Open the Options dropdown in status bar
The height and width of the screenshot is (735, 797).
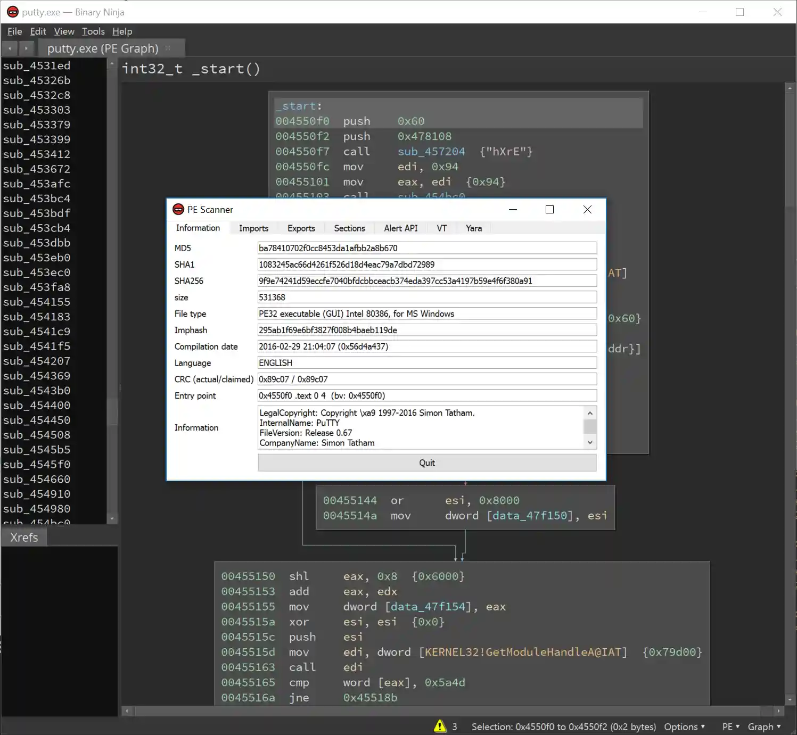(684, 726)
